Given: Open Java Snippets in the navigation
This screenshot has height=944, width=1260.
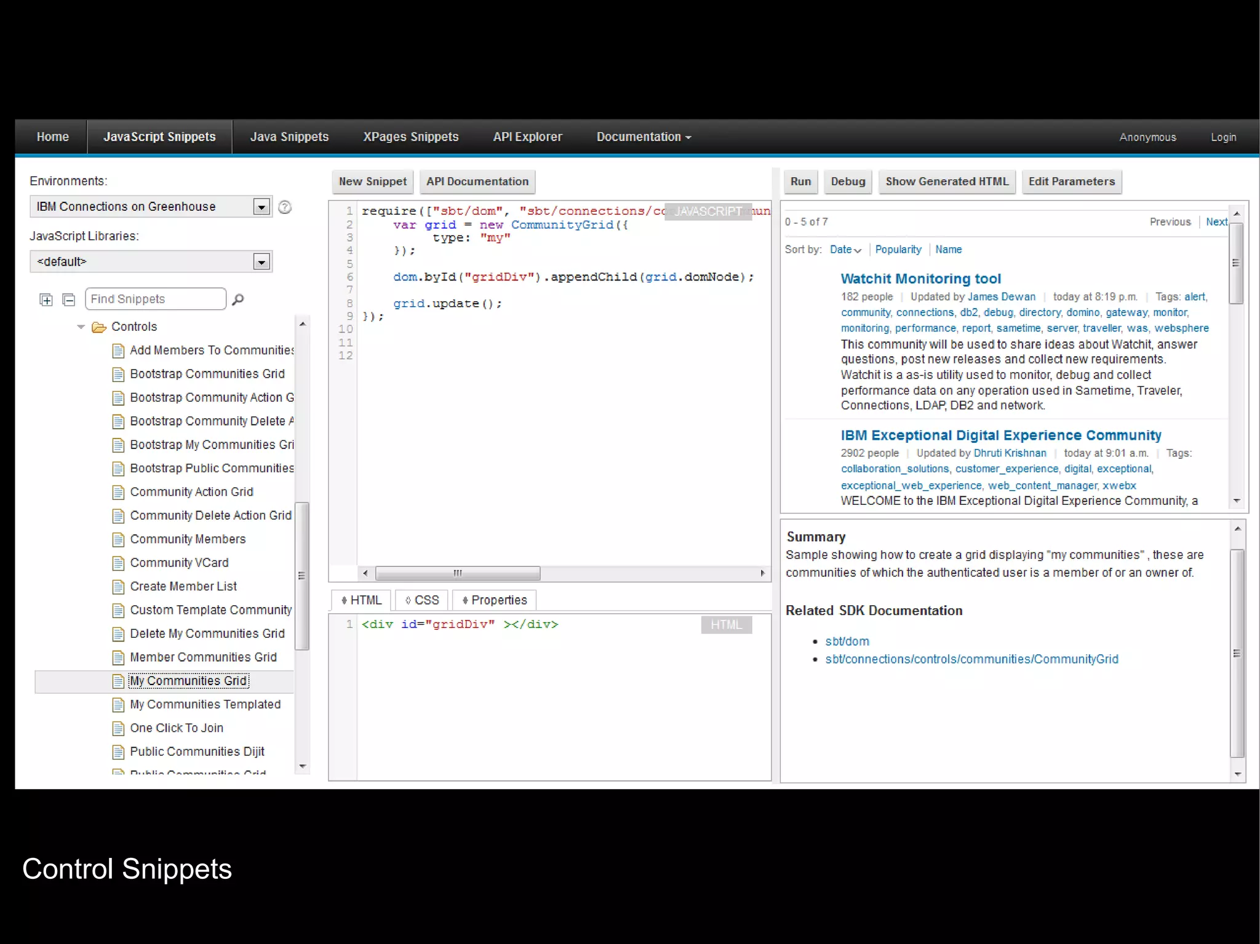Looking at the screenshot, I should pos(289,137).
